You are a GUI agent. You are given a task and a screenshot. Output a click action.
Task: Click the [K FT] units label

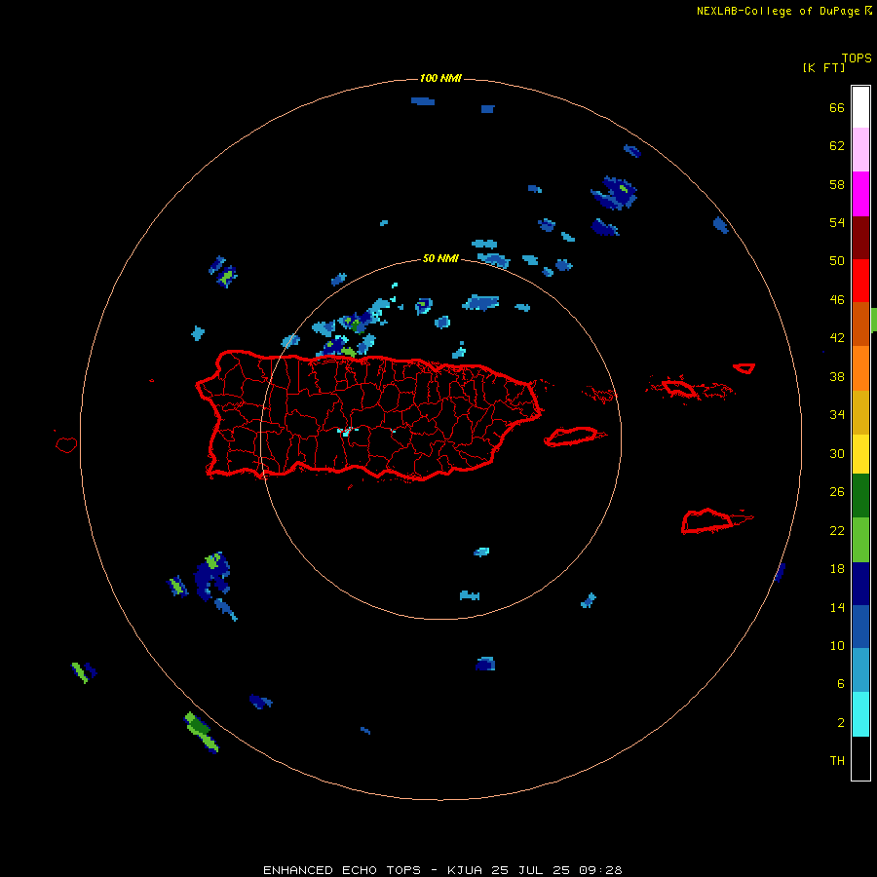pyautogui.click(x=823, y=67)
